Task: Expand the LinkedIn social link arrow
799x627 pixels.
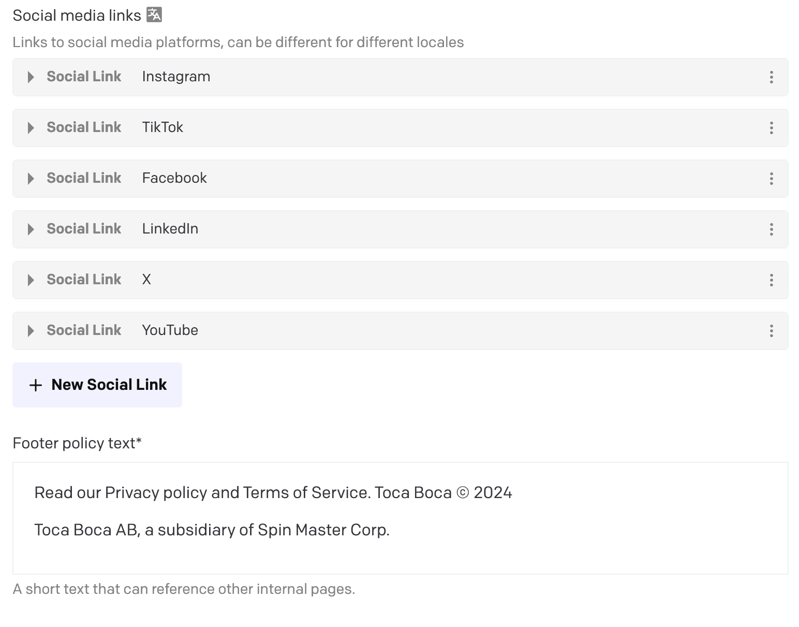Action: (31, 229)
